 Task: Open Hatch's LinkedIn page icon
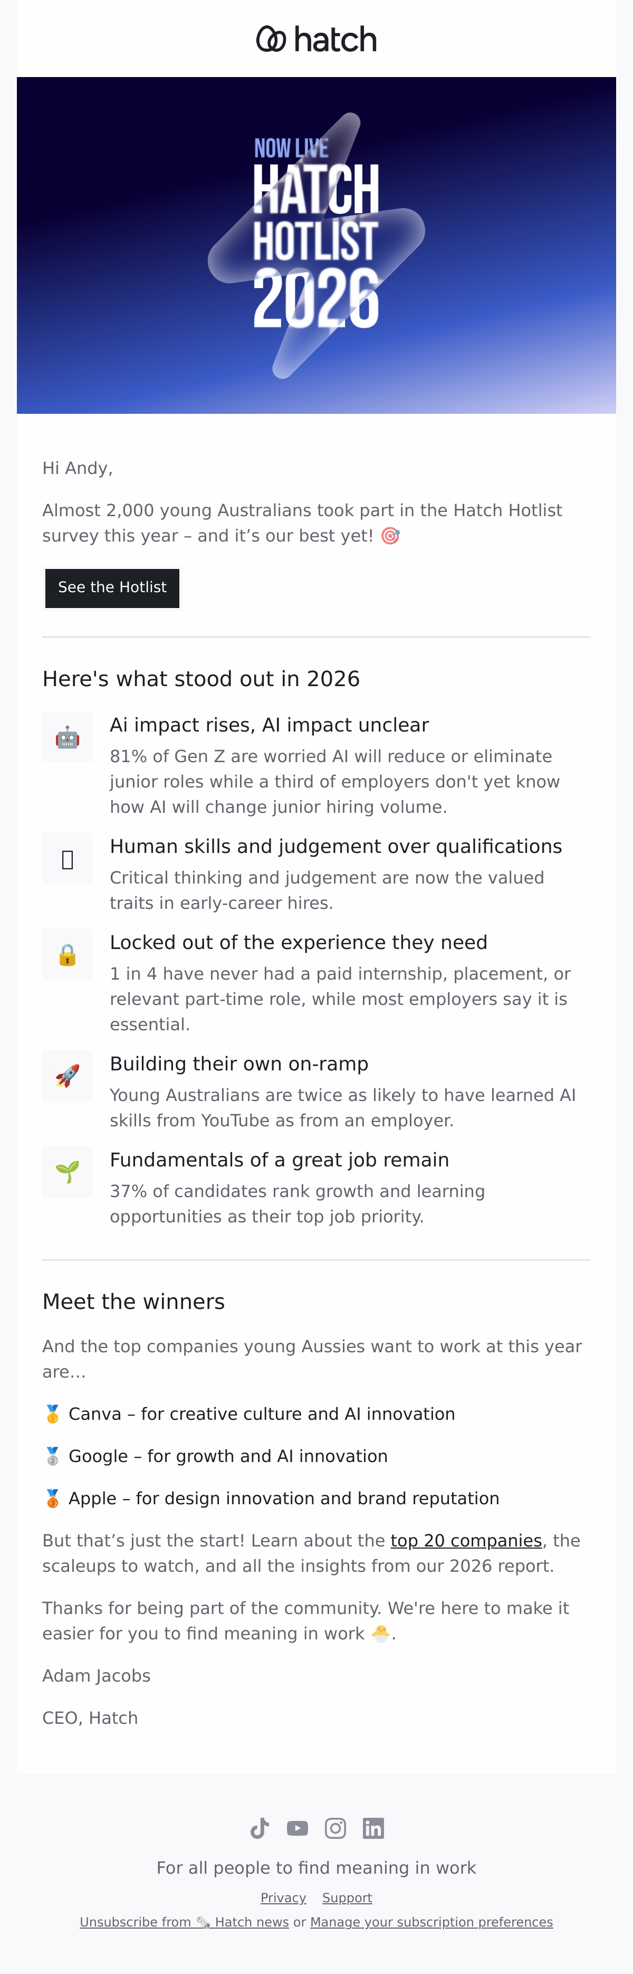coord(373,1828)
